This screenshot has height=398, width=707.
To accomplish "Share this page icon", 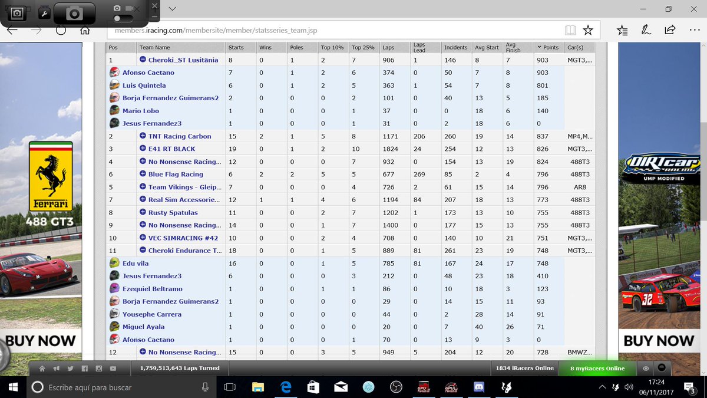I will pos(670,30).
